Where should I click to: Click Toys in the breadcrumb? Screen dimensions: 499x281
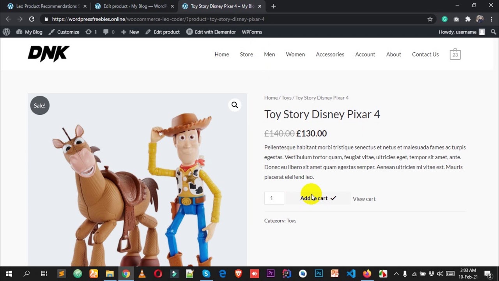click(287, 98)
